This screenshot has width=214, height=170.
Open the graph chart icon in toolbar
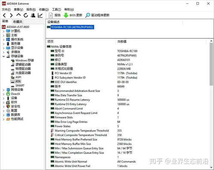click(40, 15)
